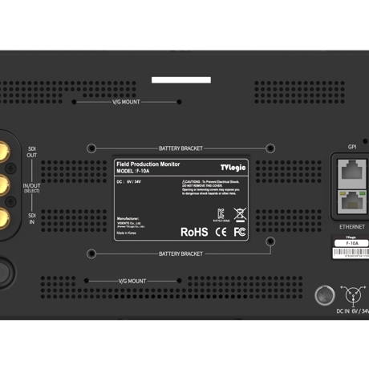The height and width of the screenshot is (369, 369).
Task: Click the CAUTIONS warning paragraph
Action: pyautogui.click(x=211, y=188)
